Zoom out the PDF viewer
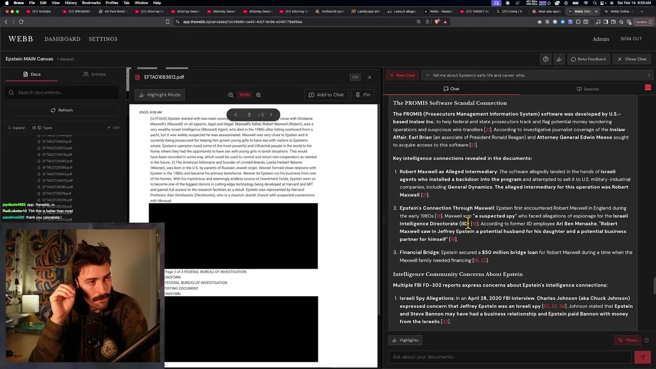This screenshot has width=656, height=369. (231, 95)
